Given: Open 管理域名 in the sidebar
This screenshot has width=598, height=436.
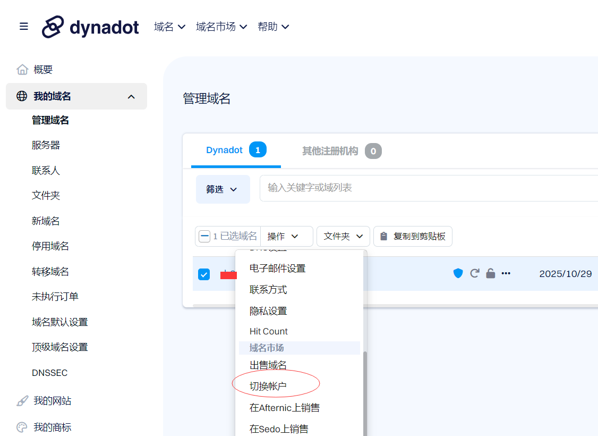Looking at the screenshot, I should [50, 120].
